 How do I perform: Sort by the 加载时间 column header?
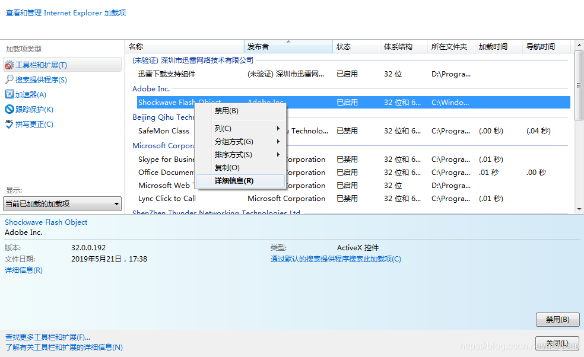pos(499,46)
